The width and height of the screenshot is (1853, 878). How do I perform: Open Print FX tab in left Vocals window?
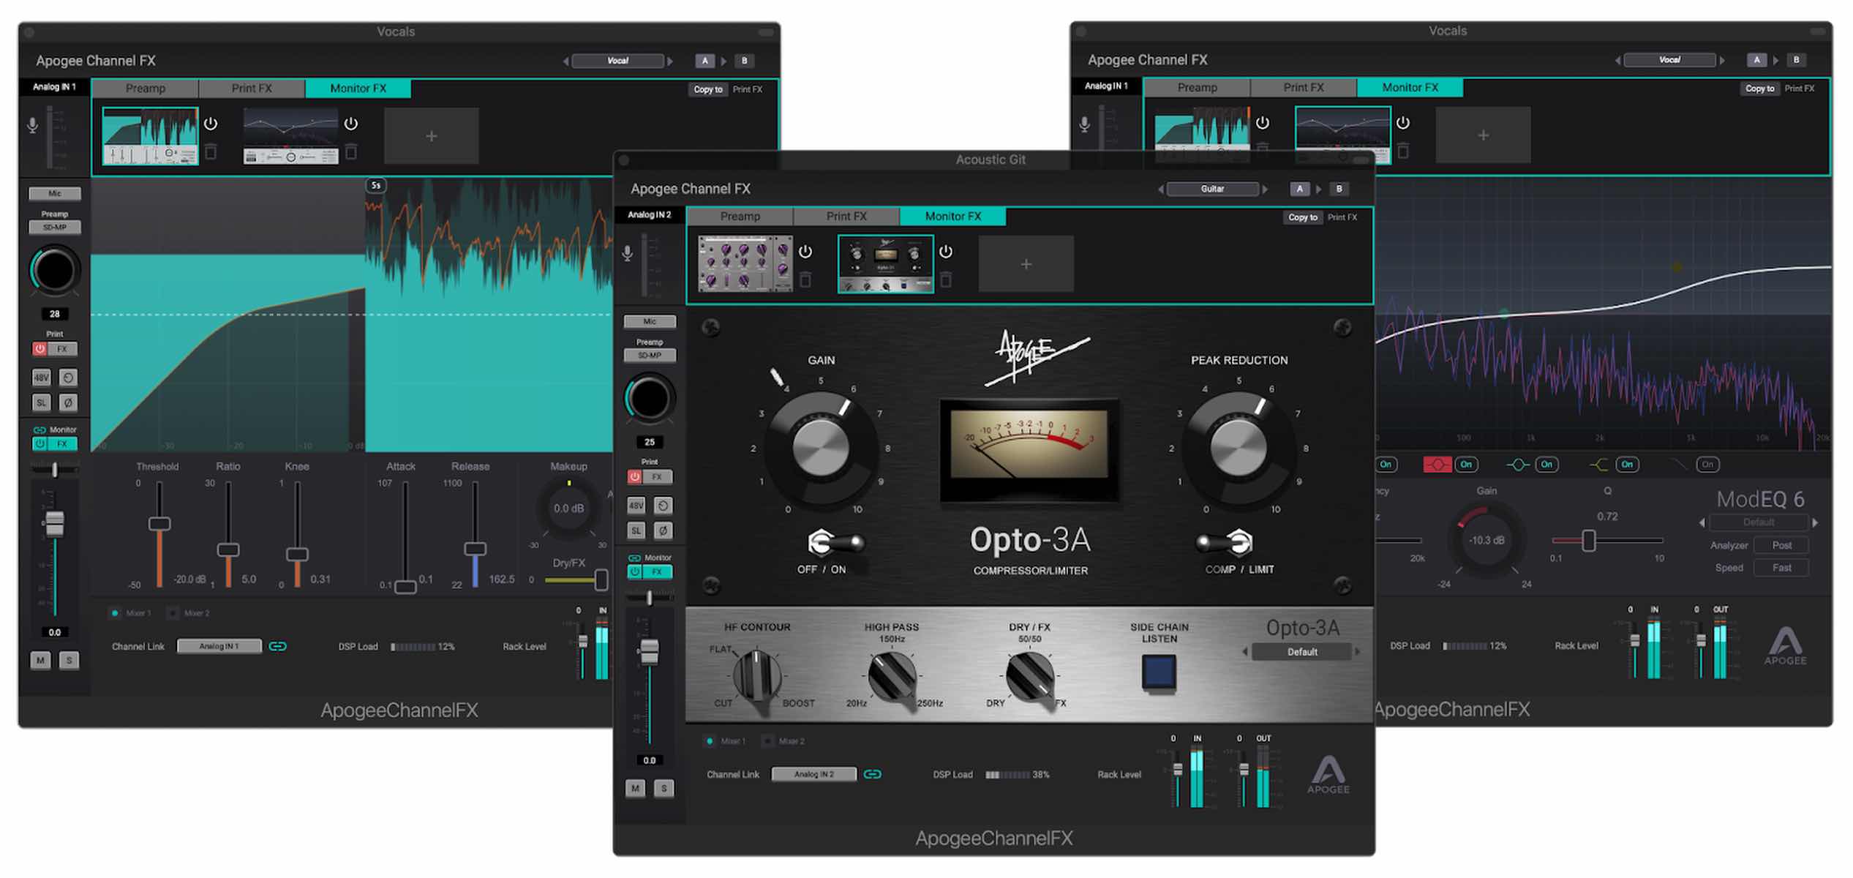click(x=252, y=89)
